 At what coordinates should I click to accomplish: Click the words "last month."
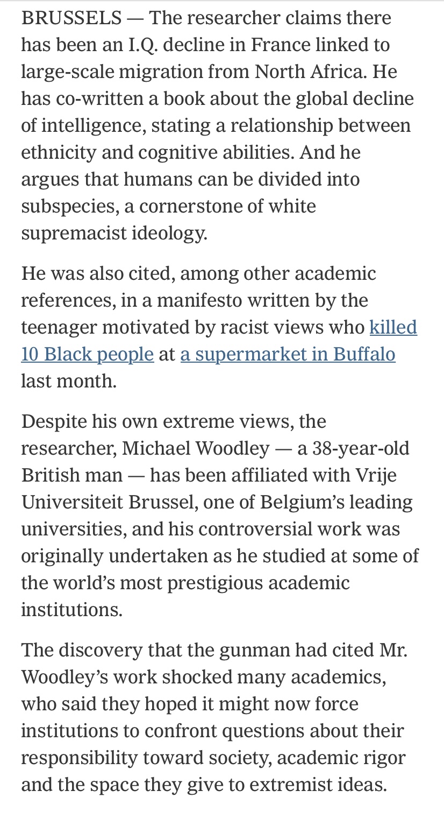(68, 381)
